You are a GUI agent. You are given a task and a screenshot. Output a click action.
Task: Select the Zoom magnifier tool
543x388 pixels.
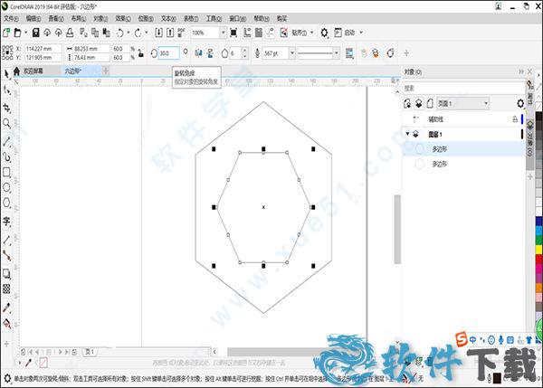7,123
